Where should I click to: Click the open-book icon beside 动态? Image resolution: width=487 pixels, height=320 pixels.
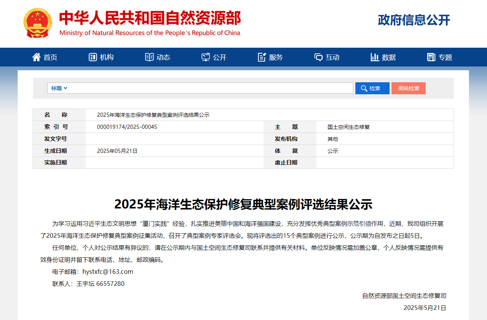coord(149,57)
